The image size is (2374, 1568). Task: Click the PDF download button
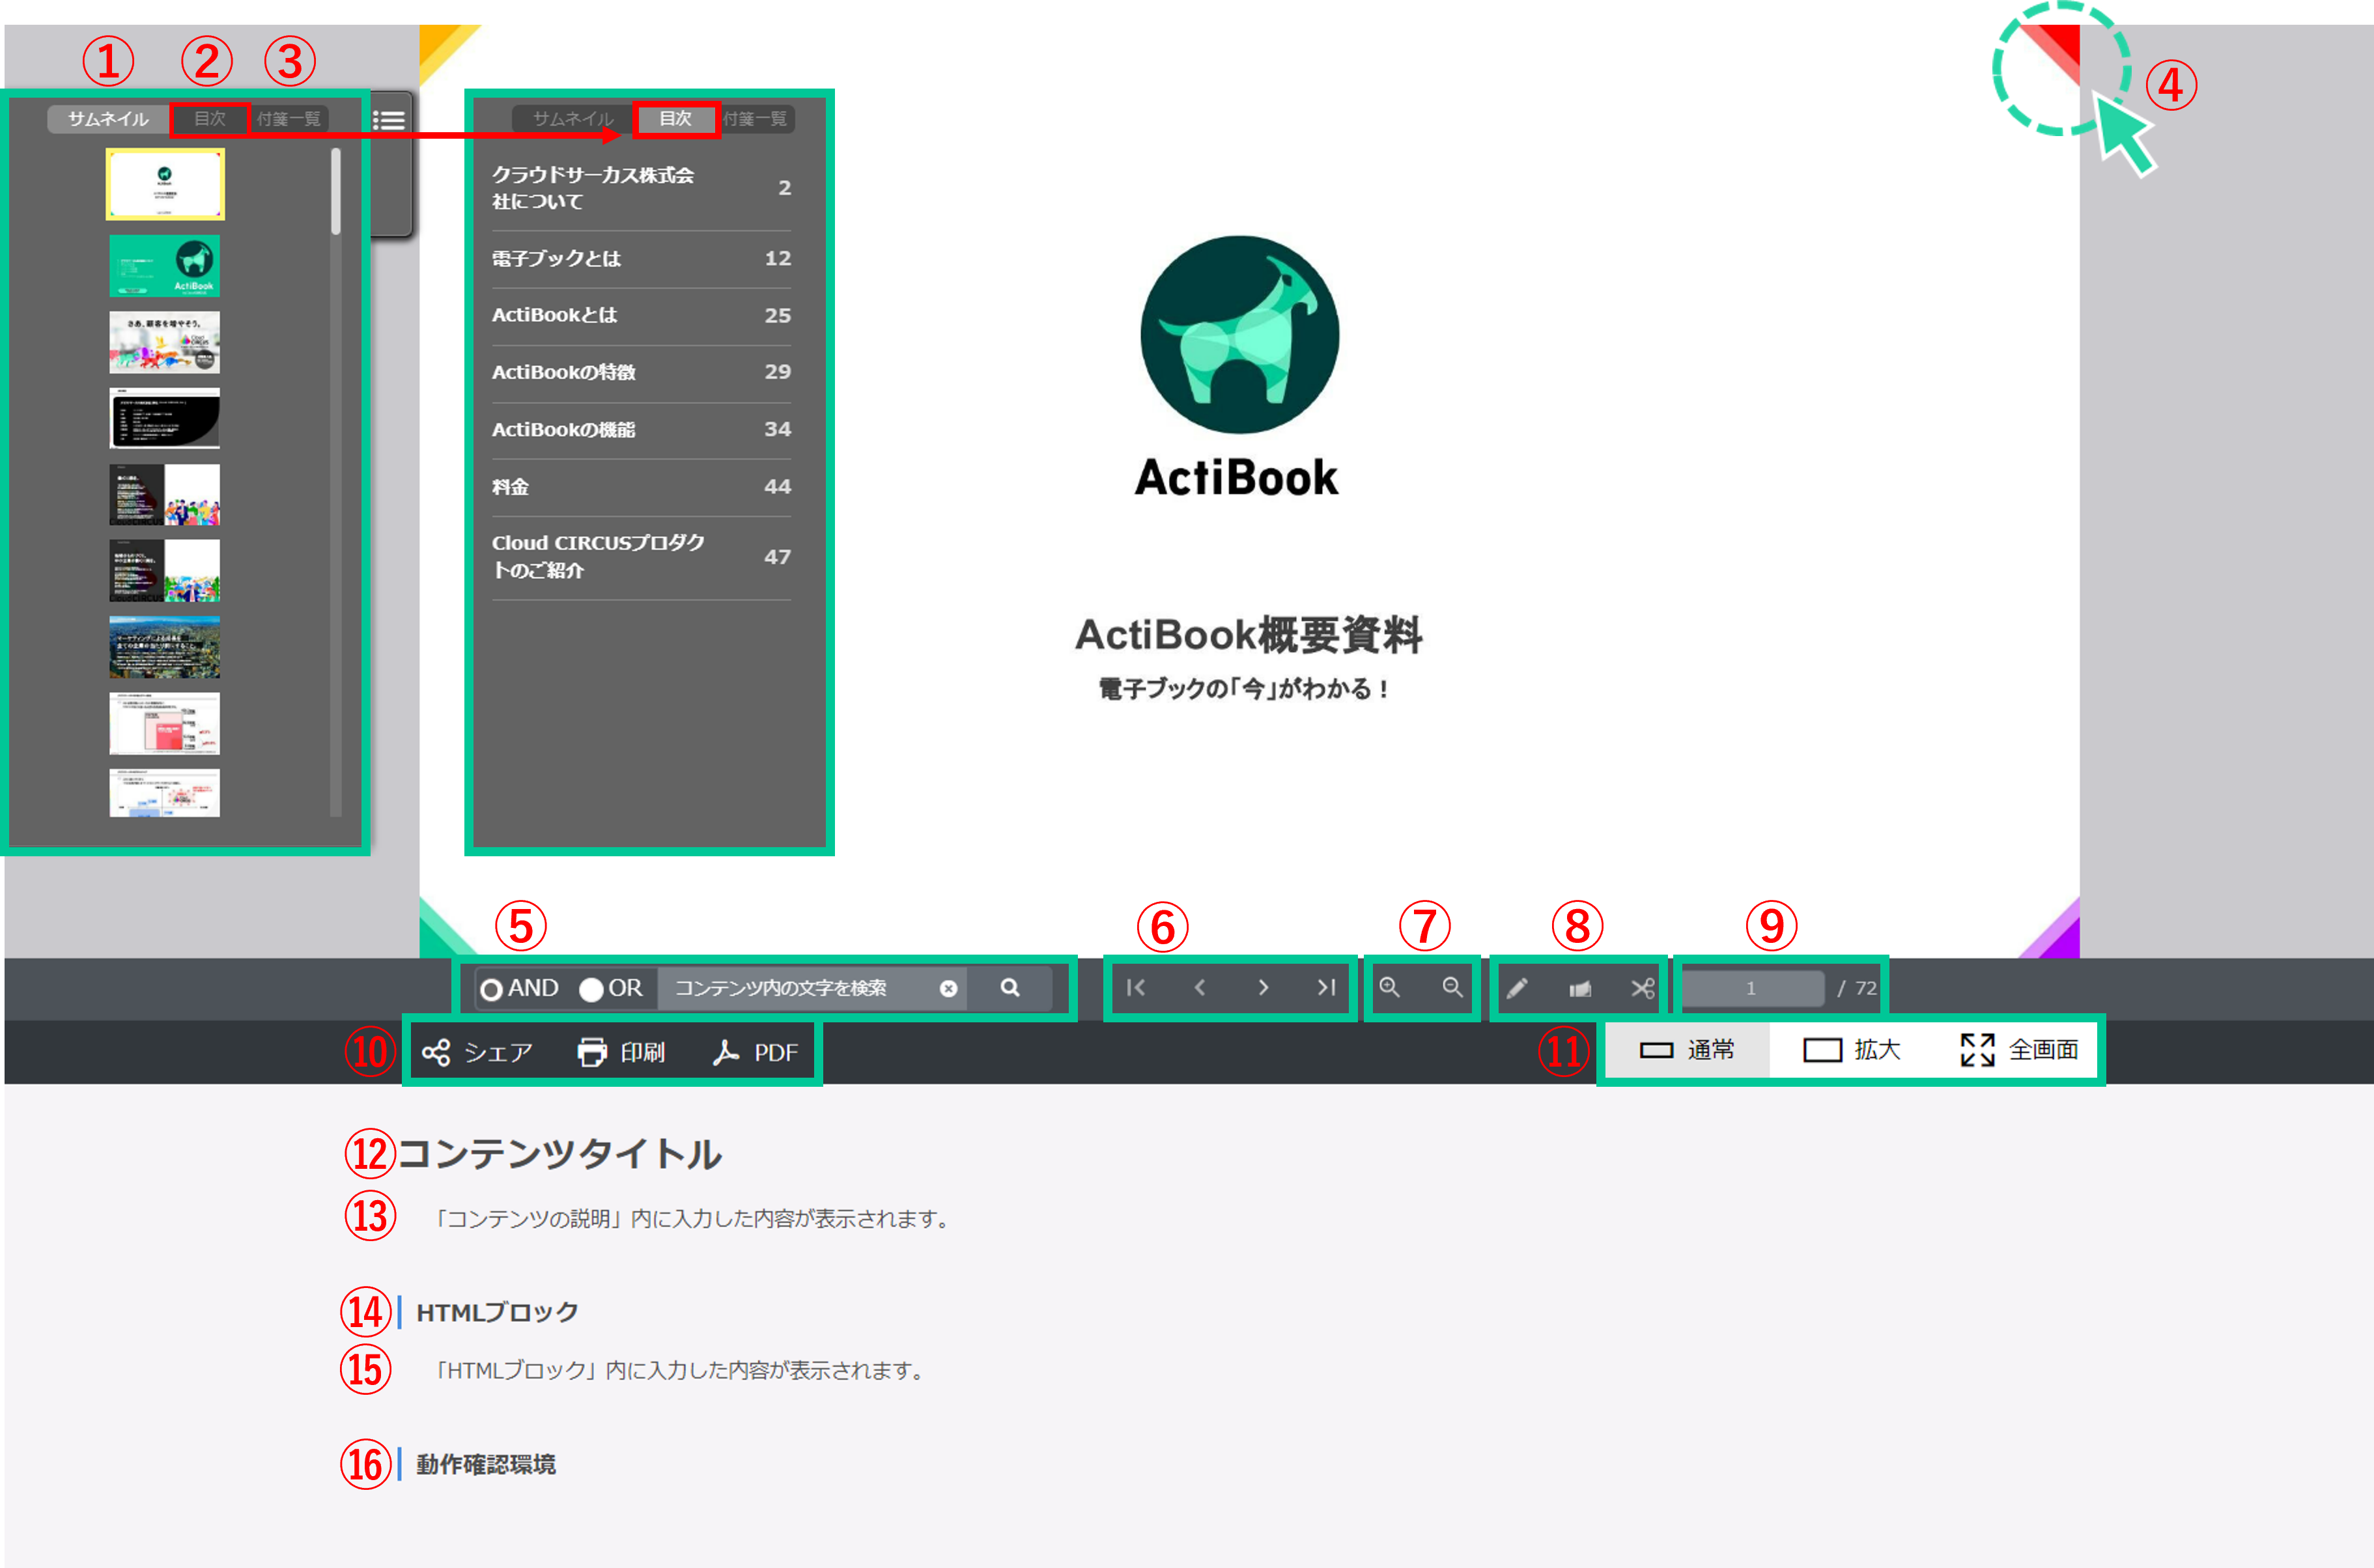point(755,1053)
